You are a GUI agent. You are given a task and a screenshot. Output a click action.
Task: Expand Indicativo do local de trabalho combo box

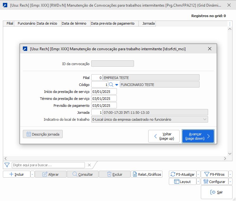point(150,119)
